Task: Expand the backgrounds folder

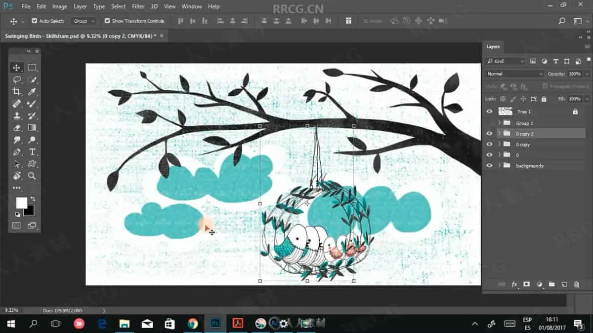Action: [x=499, y=166]
